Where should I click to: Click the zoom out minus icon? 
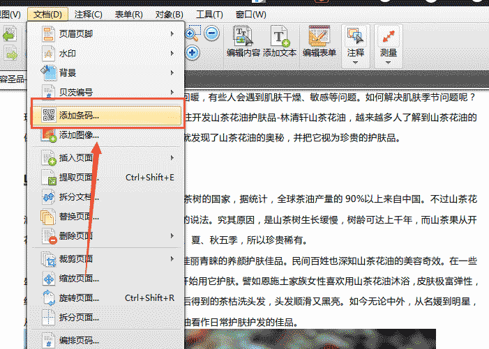[x=212, y=33]
